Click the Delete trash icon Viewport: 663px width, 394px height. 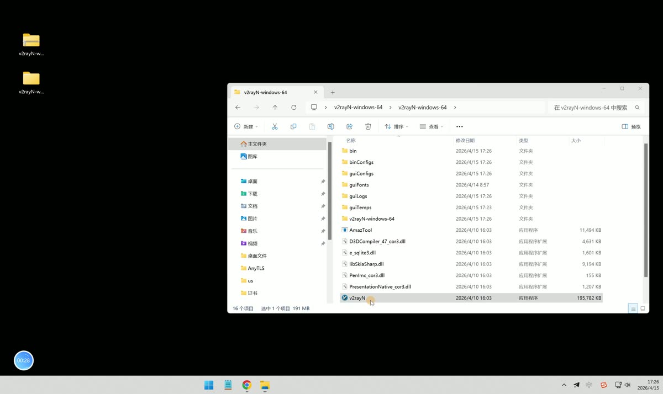click(368, 126)
